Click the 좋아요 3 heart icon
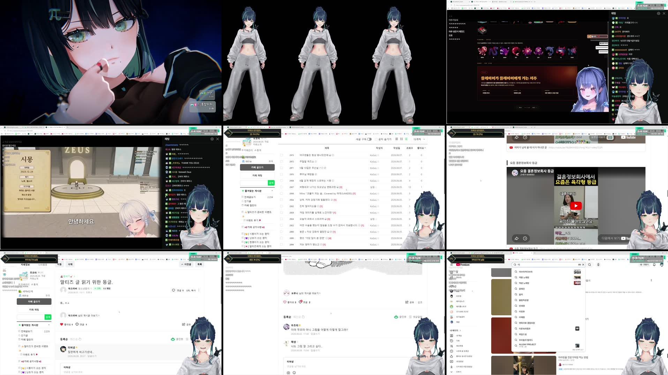The image size is (668, 375). tap(285, 302)
